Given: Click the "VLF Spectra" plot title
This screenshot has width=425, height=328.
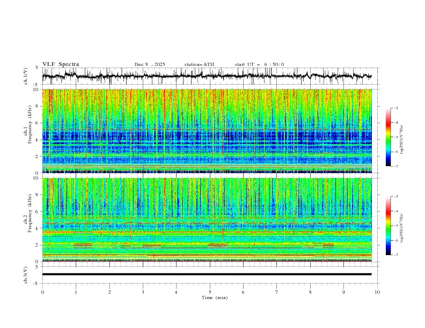Looking at the screenshot, I should pyautogui.click(x=61, y=64).
